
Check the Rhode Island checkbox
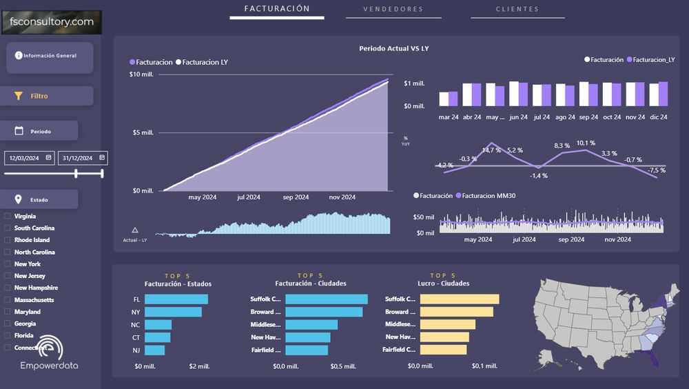pyautogui.click(x=7, y=240)
